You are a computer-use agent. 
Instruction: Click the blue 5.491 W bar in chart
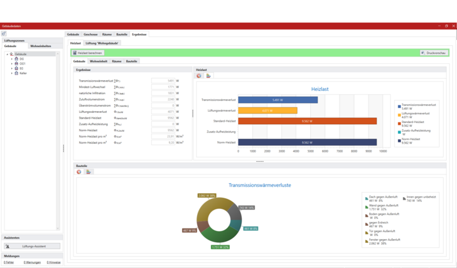277,100
